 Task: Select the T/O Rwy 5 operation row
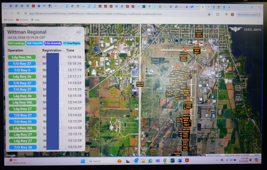click(21, 70)
